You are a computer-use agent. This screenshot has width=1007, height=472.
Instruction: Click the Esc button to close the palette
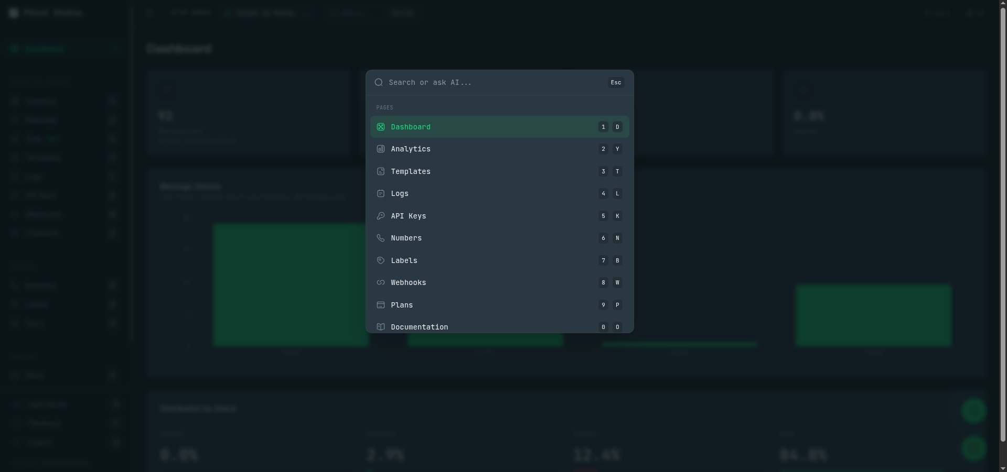tap(616, 82)
